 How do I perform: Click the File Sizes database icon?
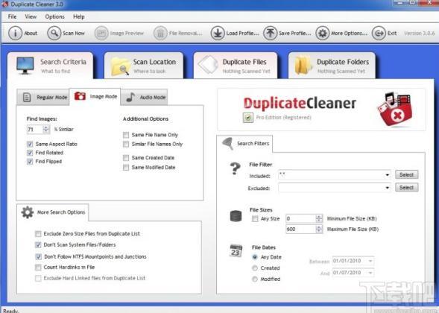pos(236,216)
